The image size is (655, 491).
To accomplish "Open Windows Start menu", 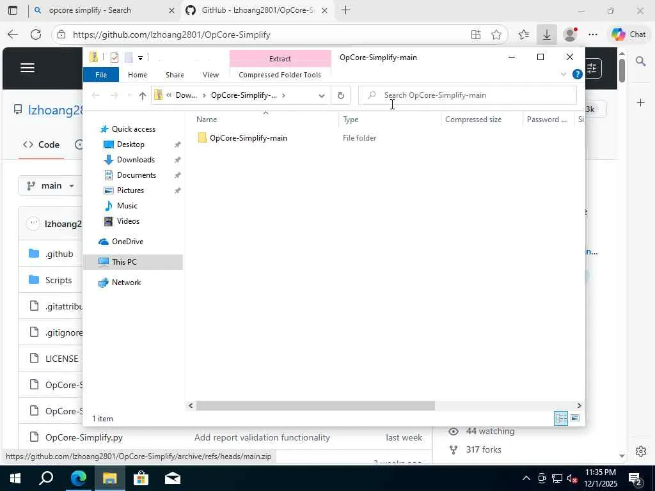I will [15, 478].
